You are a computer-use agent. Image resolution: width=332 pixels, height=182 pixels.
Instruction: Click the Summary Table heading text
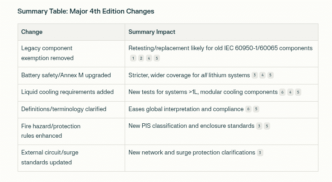coord(86,11)
